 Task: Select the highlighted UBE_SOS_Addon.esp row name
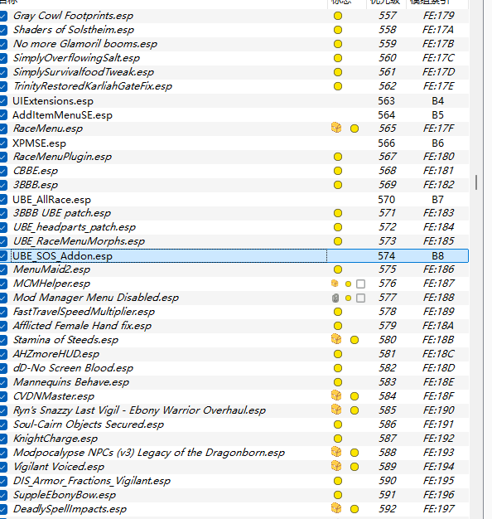[x=62, y=256]
